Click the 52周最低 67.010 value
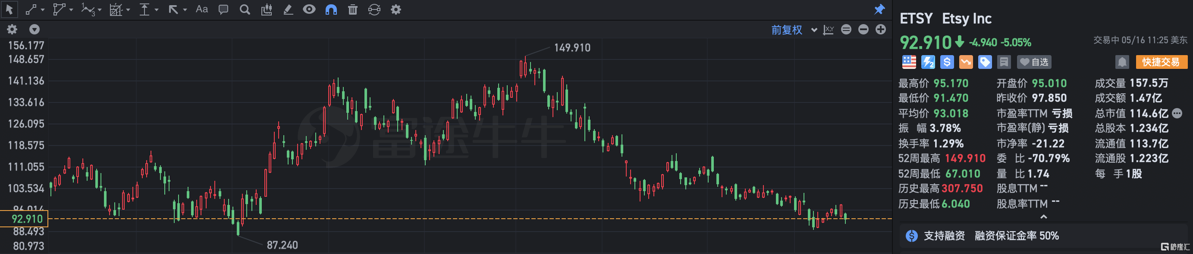Viewport: 1193px width, 254px height. [x=963, y=173]
